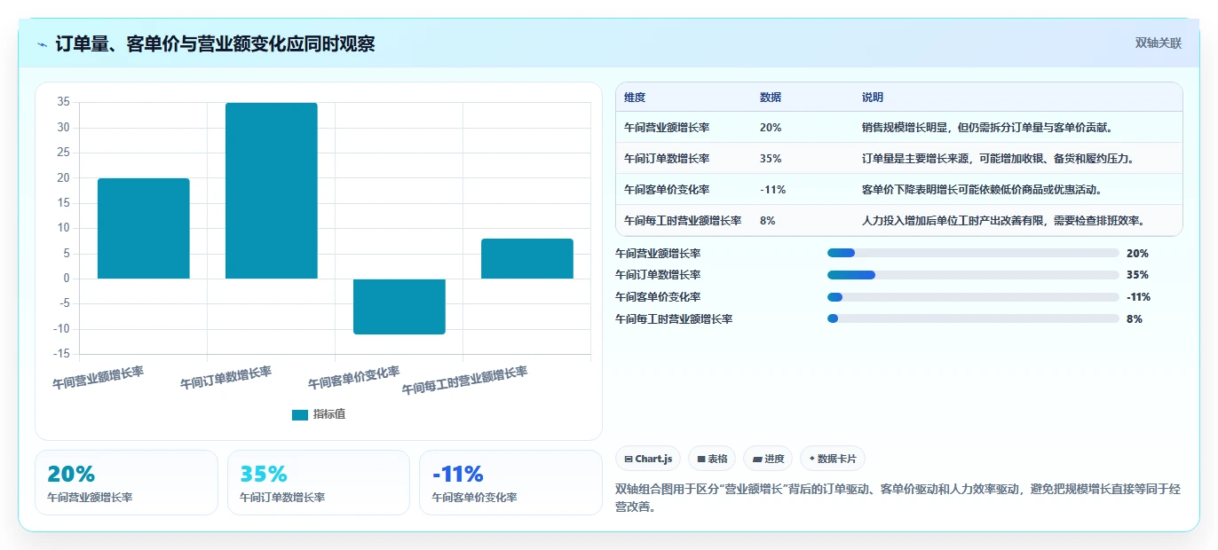Click the y-axis tick label -15
This screenshot has width=1218, height=550.
tap(61, 354)
